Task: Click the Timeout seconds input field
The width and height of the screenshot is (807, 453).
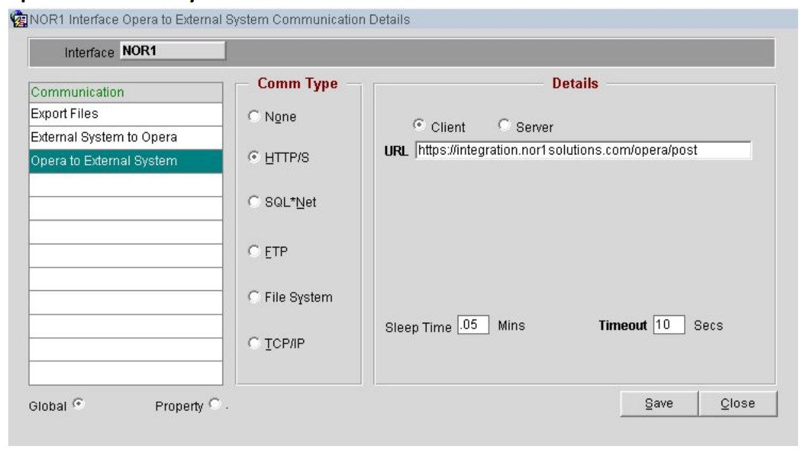Action: (x=668, y=325)
